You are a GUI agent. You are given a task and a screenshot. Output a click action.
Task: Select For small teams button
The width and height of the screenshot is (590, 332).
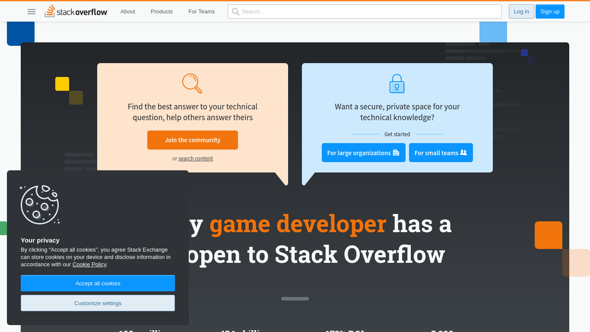click(441, 153)
